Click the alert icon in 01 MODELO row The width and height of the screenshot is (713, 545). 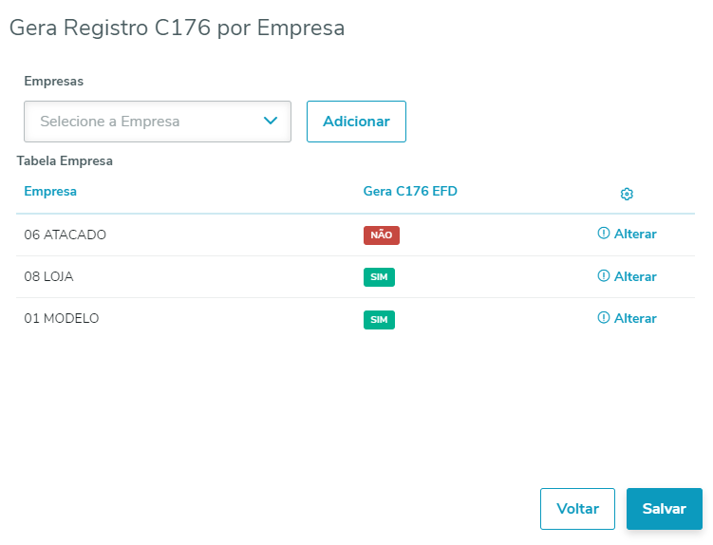(603, 318)
